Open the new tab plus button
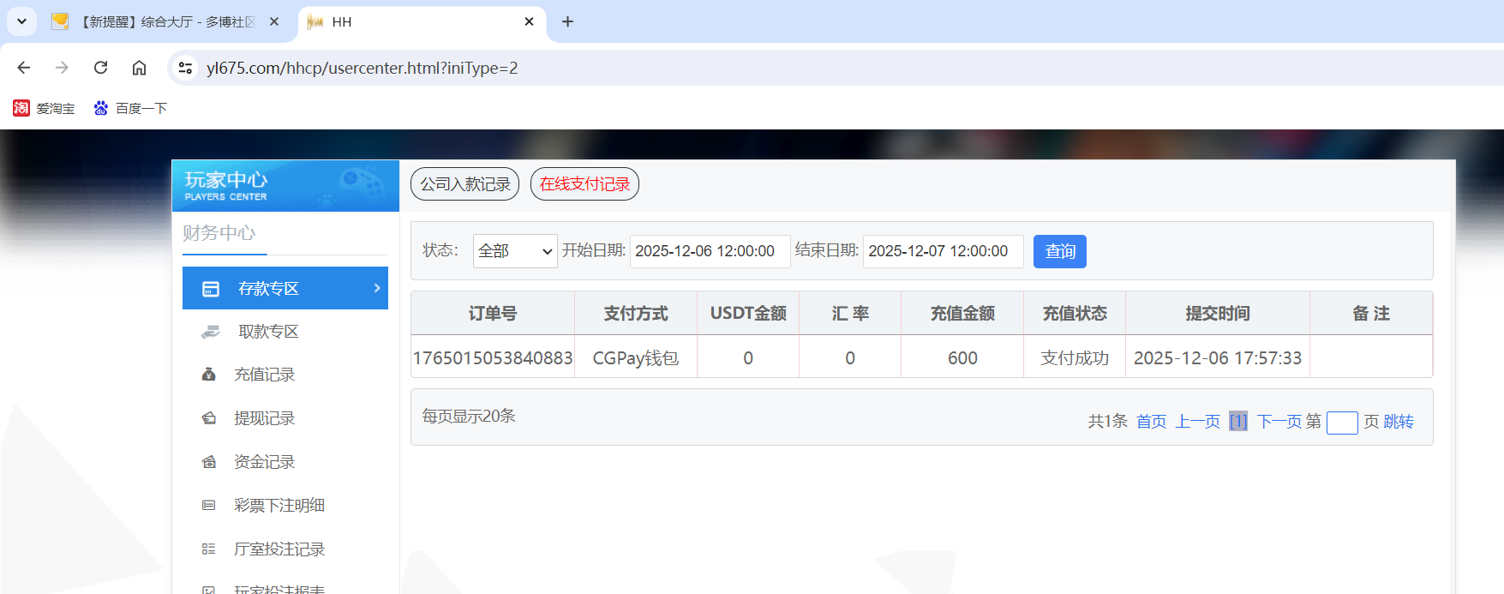The height and width of the screenshot is (594, 1504). (x=567, y=21)
